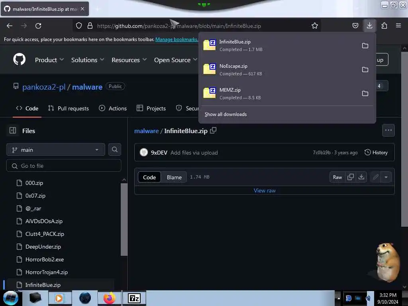Screen dimensions: 408x306
Task: Click View raw link
Action: coord(265,190)
